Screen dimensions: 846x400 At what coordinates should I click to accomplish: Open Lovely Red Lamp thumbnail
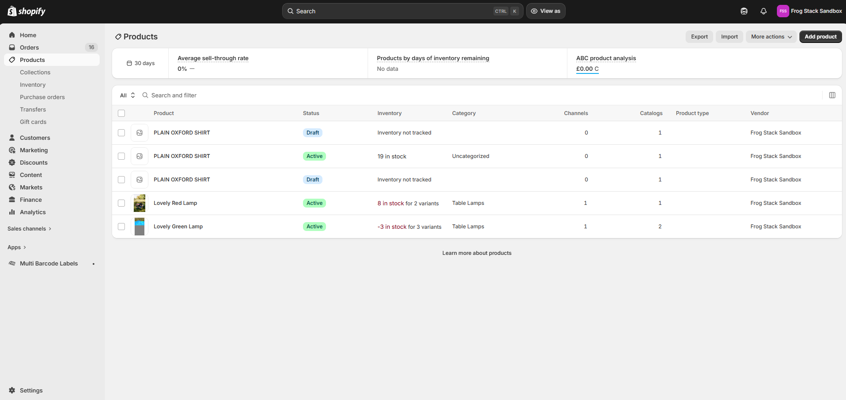click(x=140, y=203)
